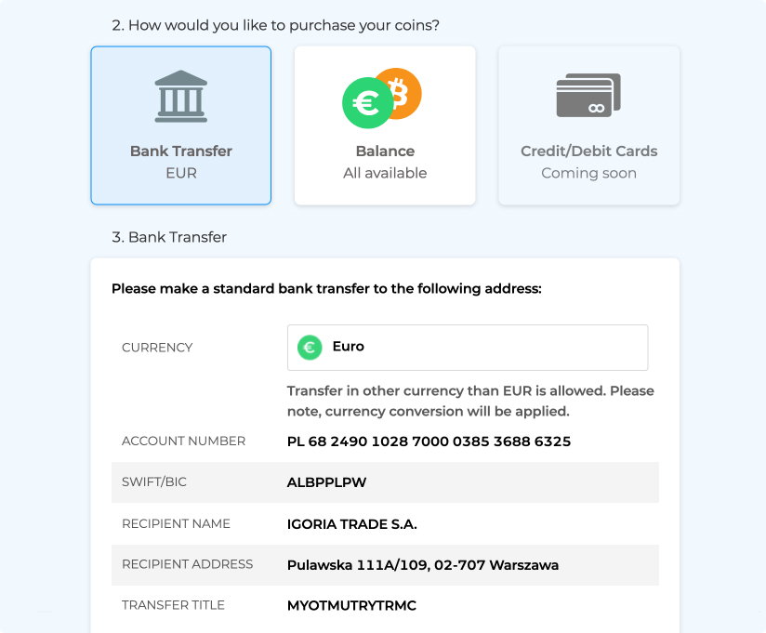Click recipient name IGORIA TRADE S.A.
This screenshot has height=633, width=766.
coord(351,524)
